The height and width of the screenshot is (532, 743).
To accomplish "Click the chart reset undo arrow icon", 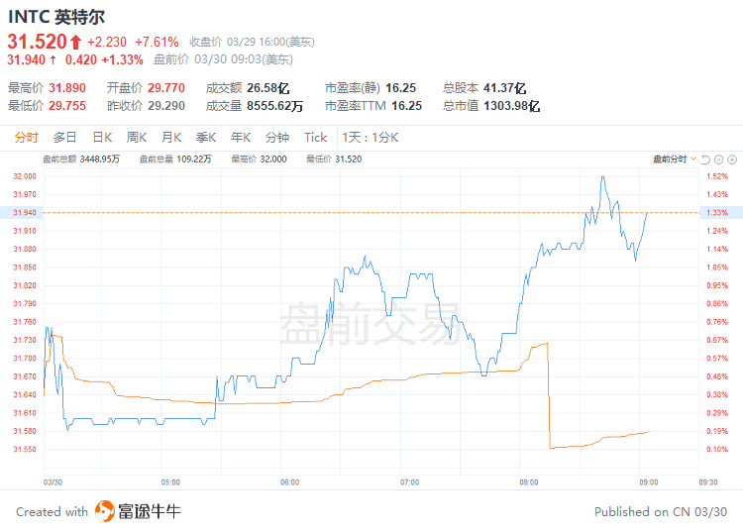I will 705,160.
